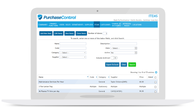Screen dimensions: 196x112
Task: Click Export To Excel button
Action: (x=112, y=64)
